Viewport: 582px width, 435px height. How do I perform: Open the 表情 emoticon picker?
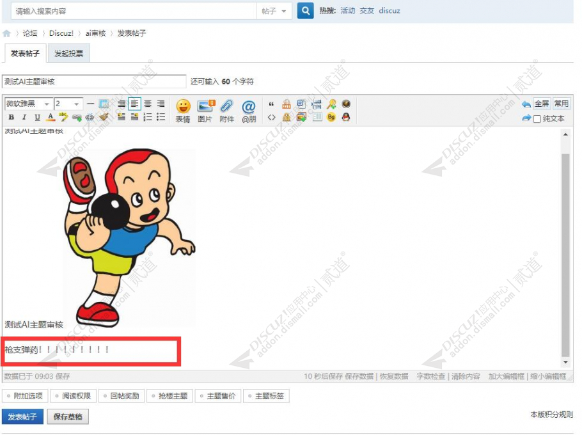tap(183, 111)
